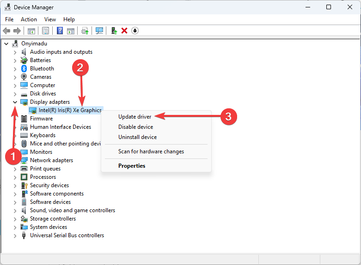Image resolution: width=361 pixels, height=265 pixels.
Task: Click the Cameras webcam icon
Action: (x=24, y=77)
